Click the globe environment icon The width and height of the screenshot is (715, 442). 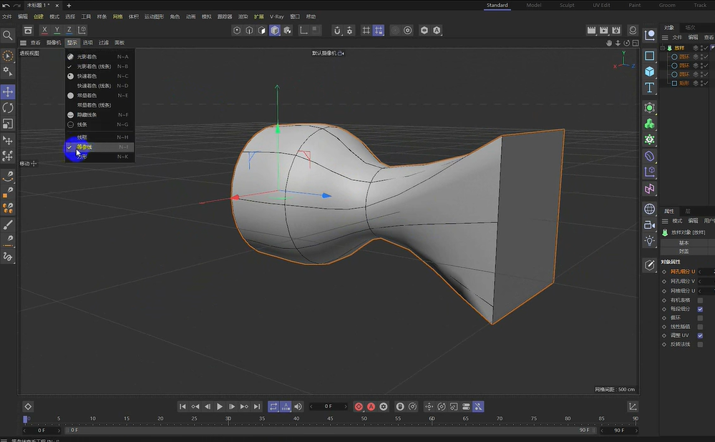click(649, 209)
